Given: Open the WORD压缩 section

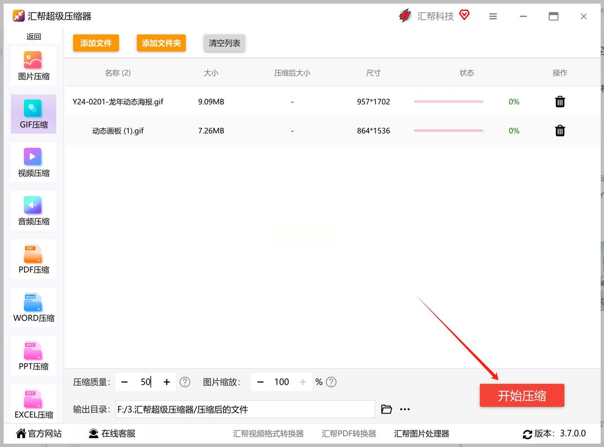Looking at the screenshot, I should (x=34, y=307).
